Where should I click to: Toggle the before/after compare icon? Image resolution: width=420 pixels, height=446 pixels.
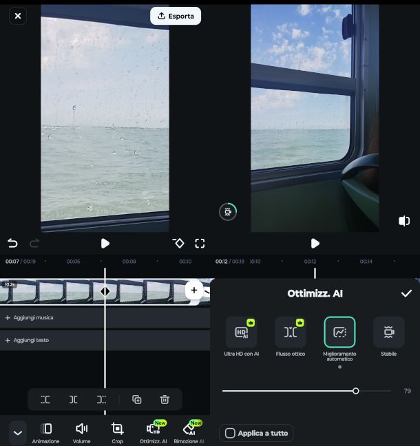[x=404, y=221]
